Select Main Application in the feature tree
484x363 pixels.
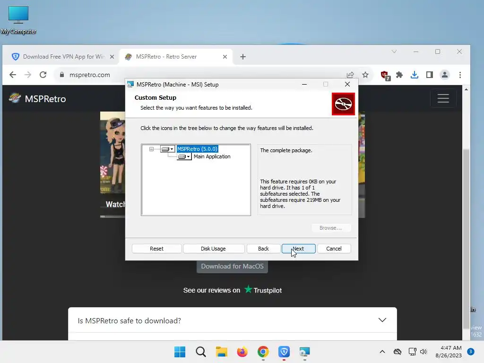click(x=212, y=156)
